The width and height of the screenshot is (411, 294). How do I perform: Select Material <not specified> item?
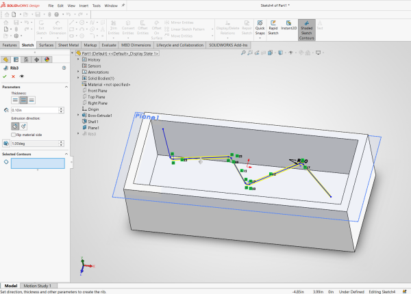[106, 85]
